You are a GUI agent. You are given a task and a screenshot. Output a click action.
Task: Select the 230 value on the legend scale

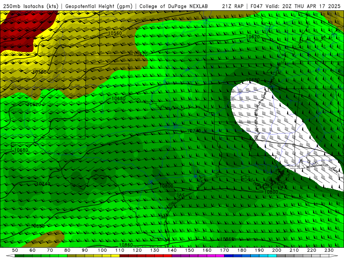point(329,250)
